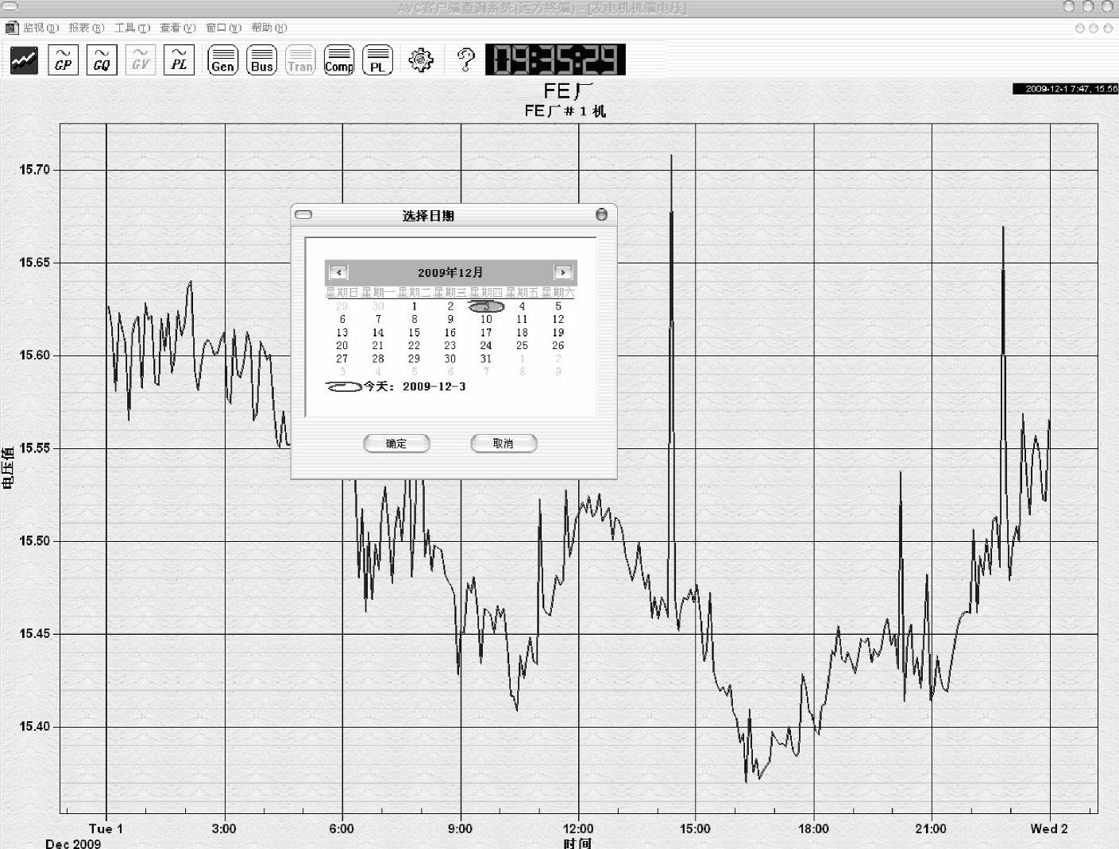Open help via the question mark icon
Screen dimensions: 1119x849
(466, 60)
